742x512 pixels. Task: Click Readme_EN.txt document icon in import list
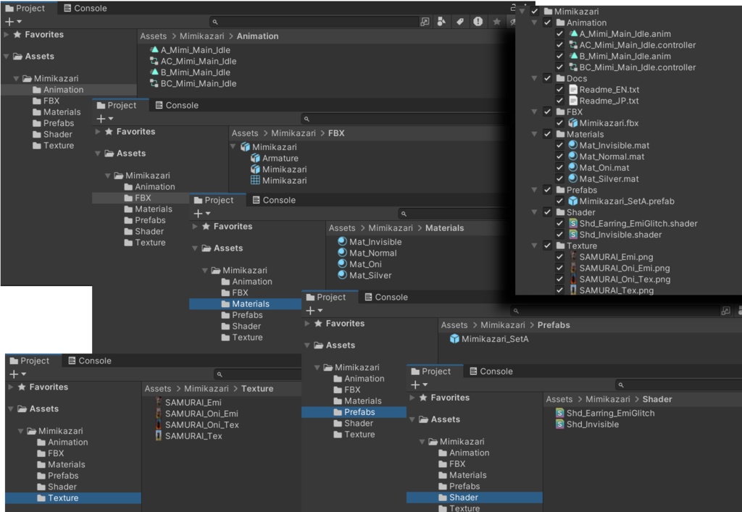[x=573, y=89]
